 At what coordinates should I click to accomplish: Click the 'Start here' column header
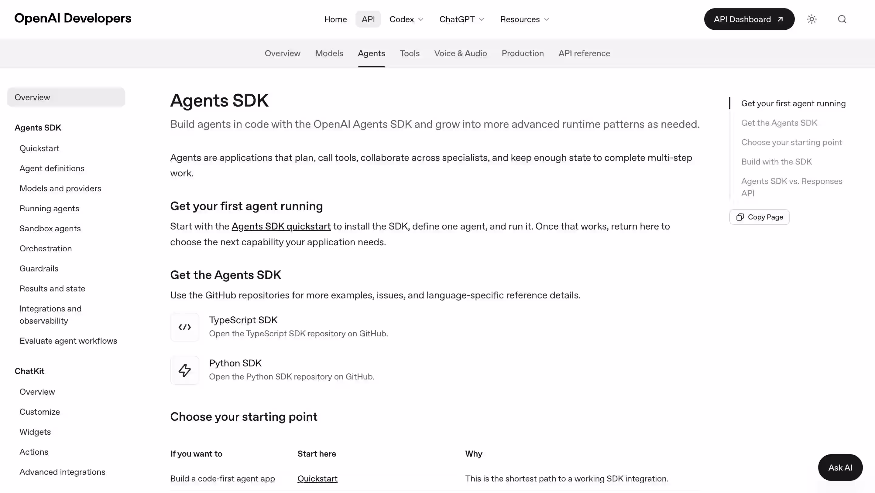317,454
